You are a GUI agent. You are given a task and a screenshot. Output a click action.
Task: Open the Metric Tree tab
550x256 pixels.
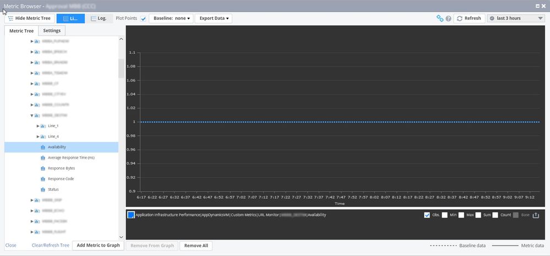tap(21, 30)
